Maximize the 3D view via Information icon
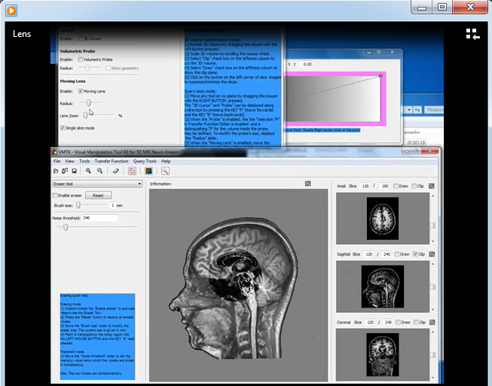Screen dimensions: 492x386 (x=308, y=184)
